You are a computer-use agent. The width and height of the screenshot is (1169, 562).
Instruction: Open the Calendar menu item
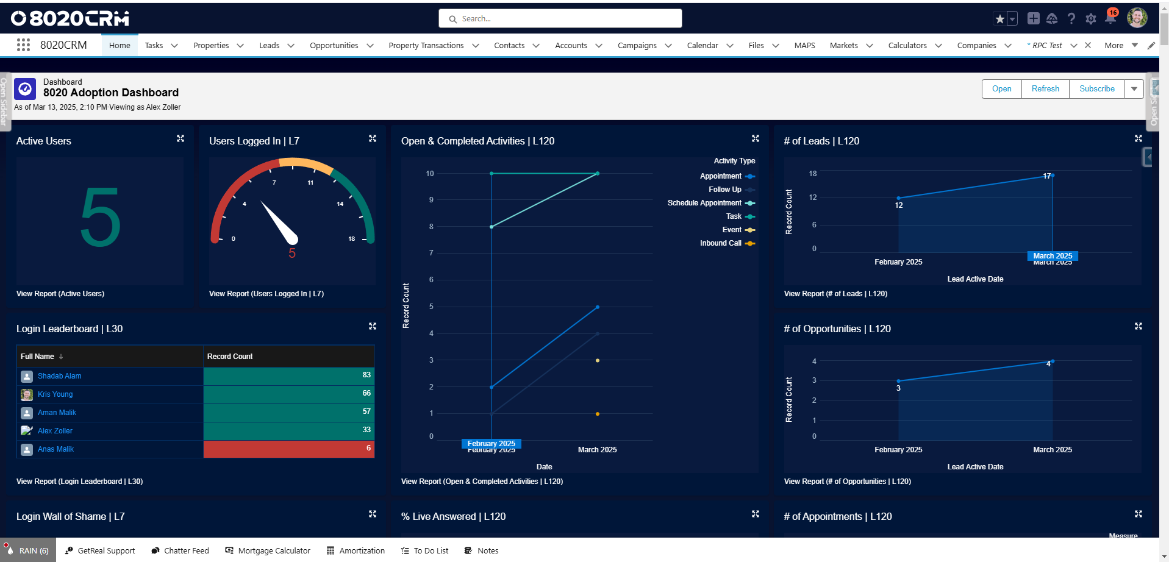pyautogui.click(x=703, y=45)
